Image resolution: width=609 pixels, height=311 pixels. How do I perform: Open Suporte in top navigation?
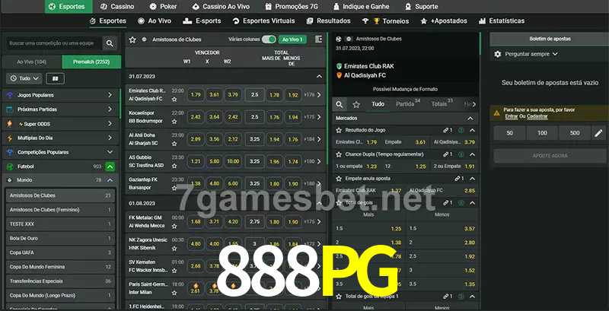pyautogui.click(x=421, y=7)
